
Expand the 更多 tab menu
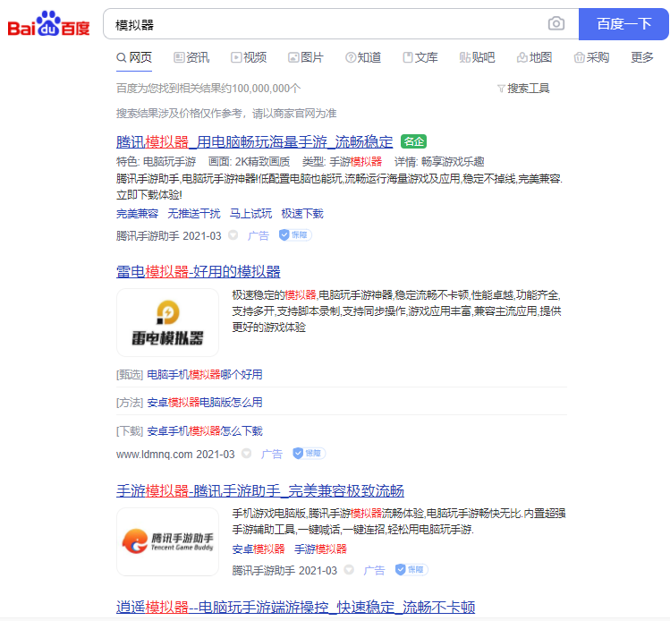pos(642,57)
